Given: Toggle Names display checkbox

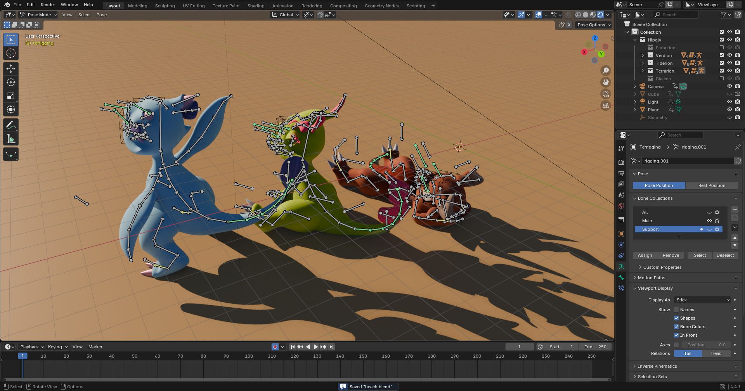Looking at the screenshot, I should [x=676, y=310].
